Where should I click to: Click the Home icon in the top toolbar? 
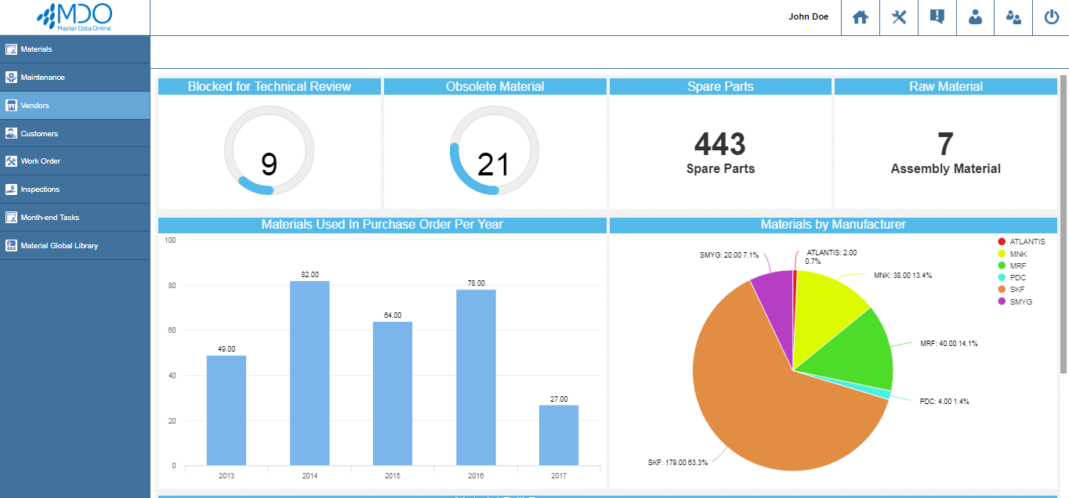860,17
